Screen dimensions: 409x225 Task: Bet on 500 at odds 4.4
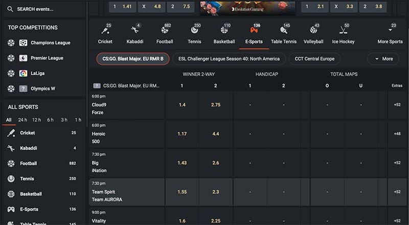coord(216,133)
